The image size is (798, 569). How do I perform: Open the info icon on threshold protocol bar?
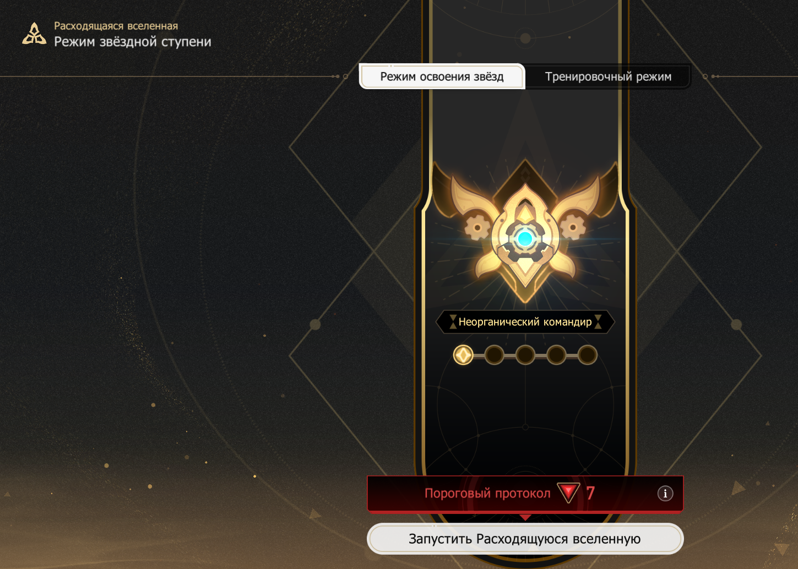pyautogui.click(x=665, y=494)
